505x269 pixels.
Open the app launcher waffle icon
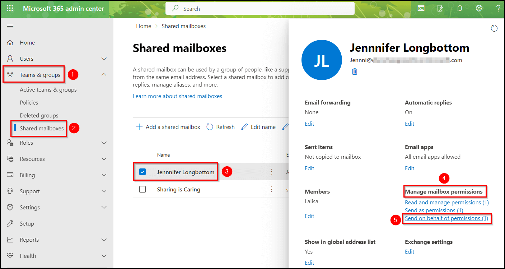coord(10,8)
